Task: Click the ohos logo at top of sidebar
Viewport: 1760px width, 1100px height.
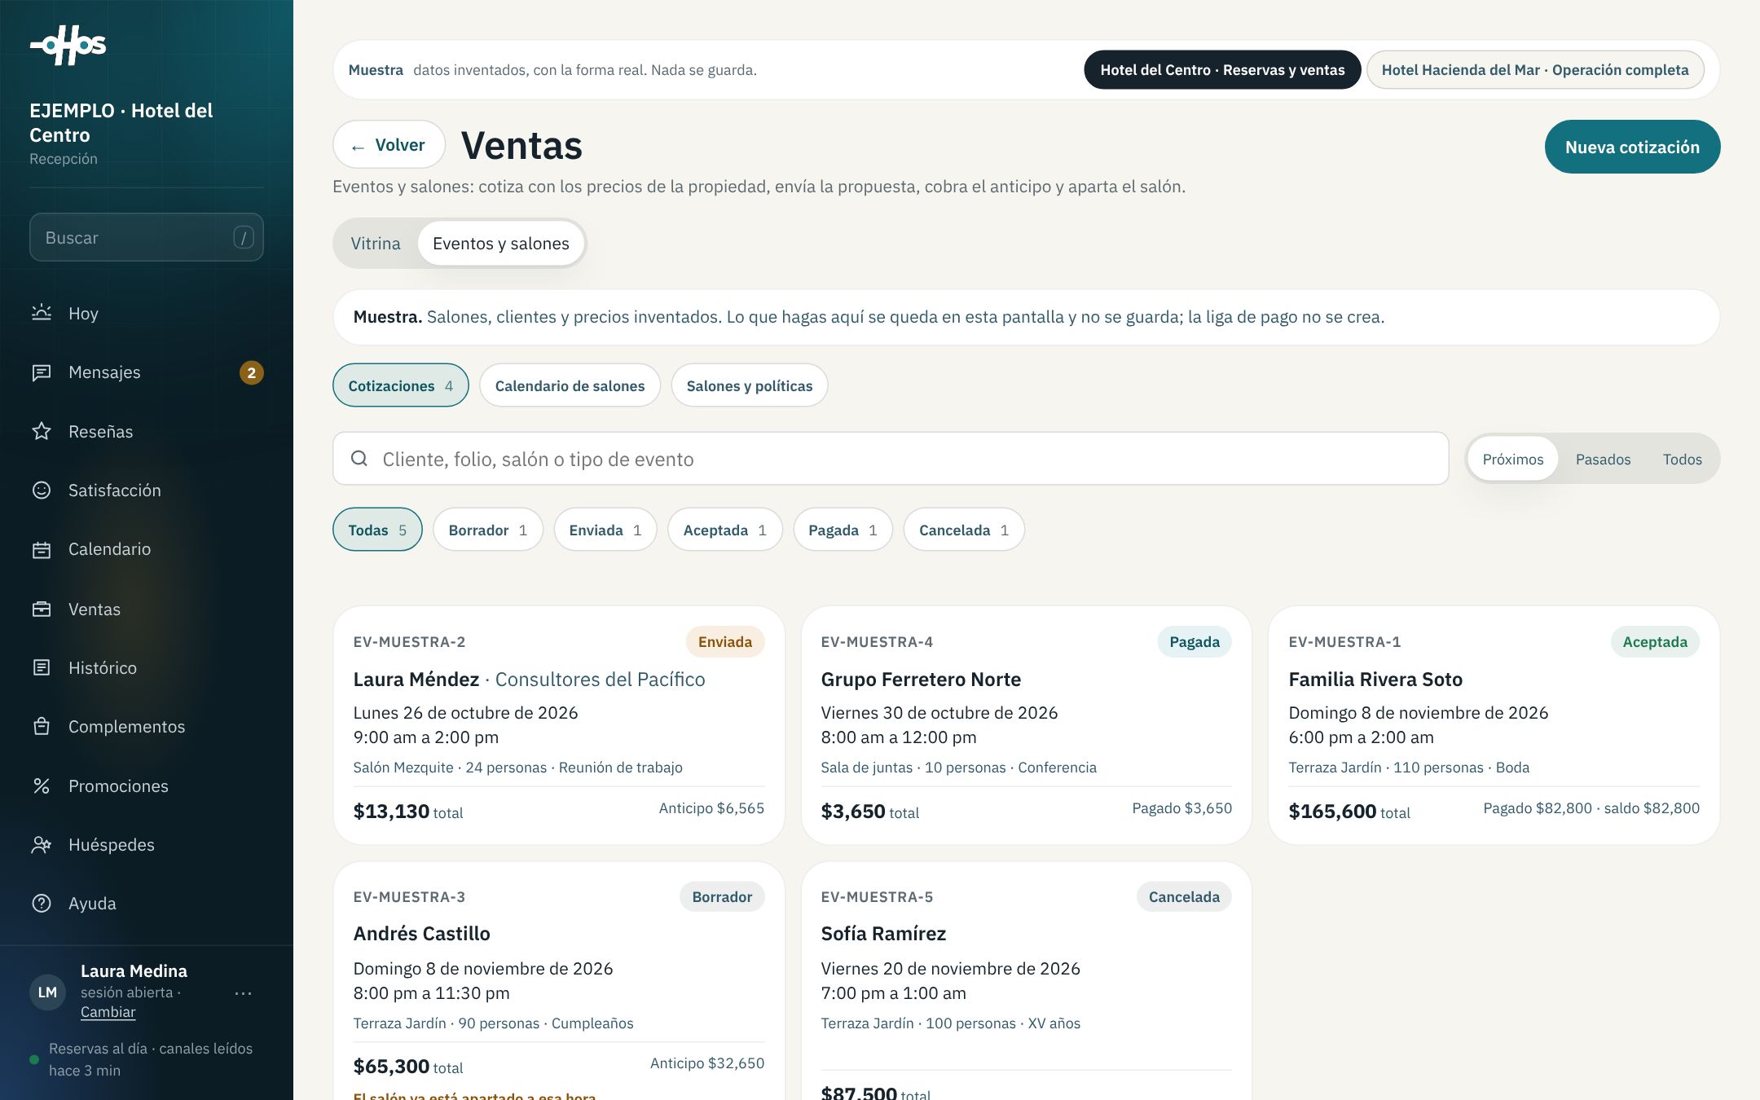Action: point(68,45)
